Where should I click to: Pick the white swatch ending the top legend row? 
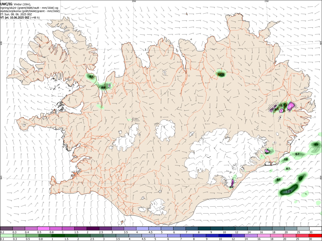315,228
